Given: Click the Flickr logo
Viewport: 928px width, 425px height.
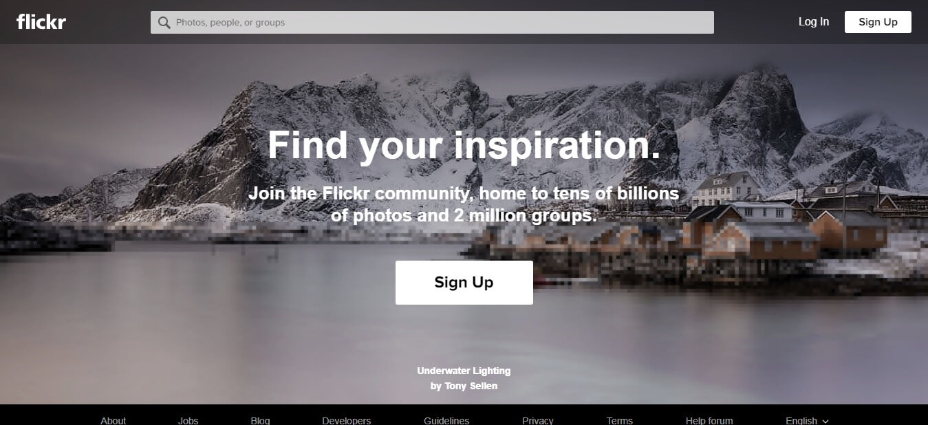Looking at the screenshot, I should [41, 21].
